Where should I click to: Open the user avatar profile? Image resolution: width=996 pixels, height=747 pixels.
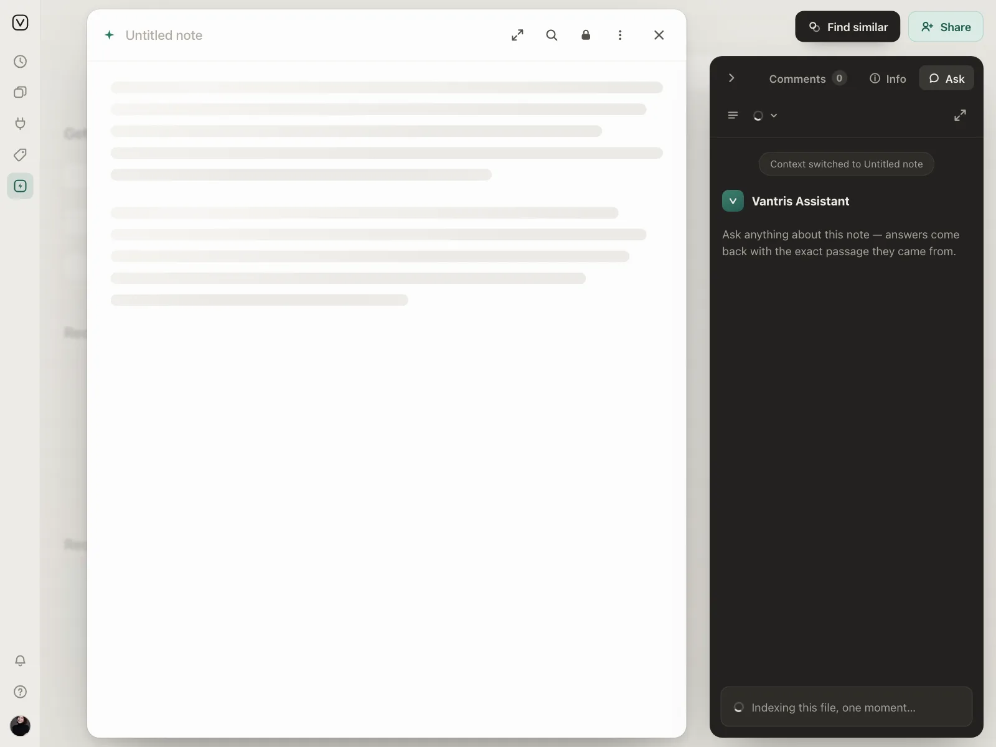click(x=20, y=726)
